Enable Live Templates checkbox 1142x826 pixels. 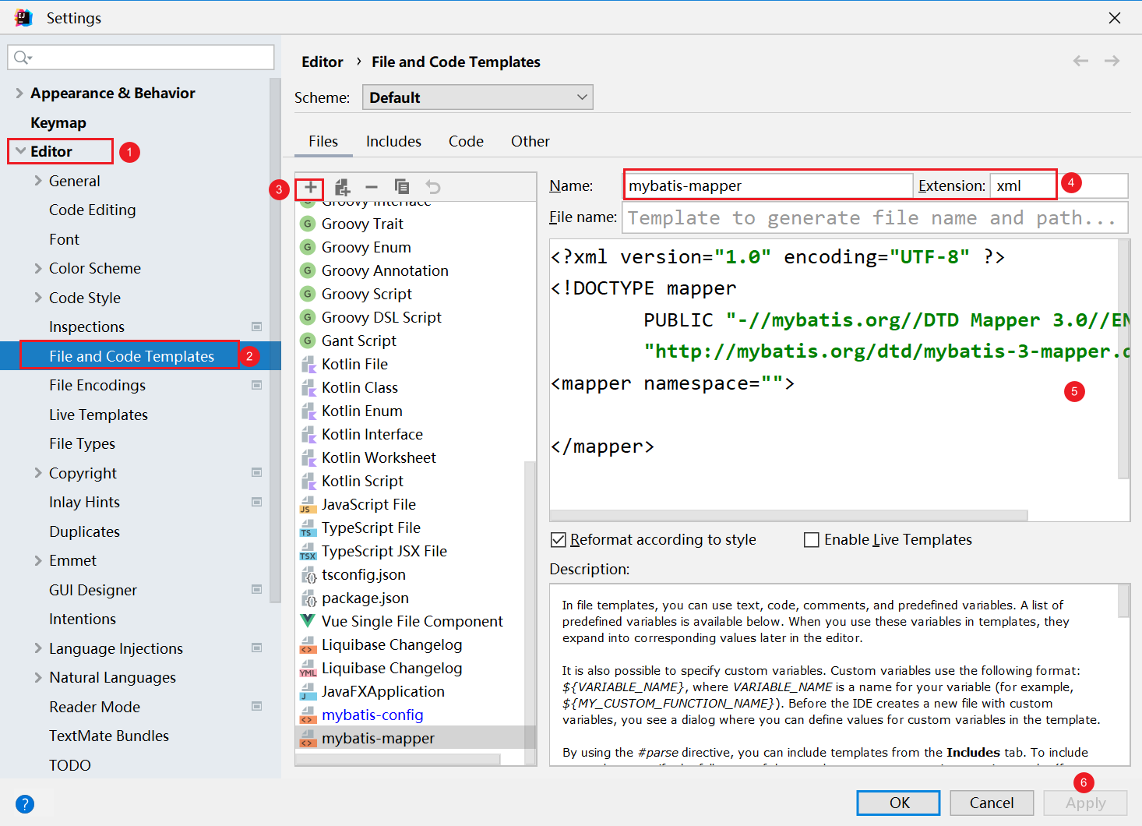812,540
